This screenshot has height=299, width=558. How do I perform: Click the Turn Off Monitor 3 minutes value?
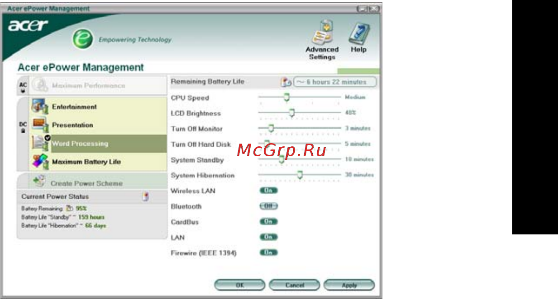[x=358, y=128]
